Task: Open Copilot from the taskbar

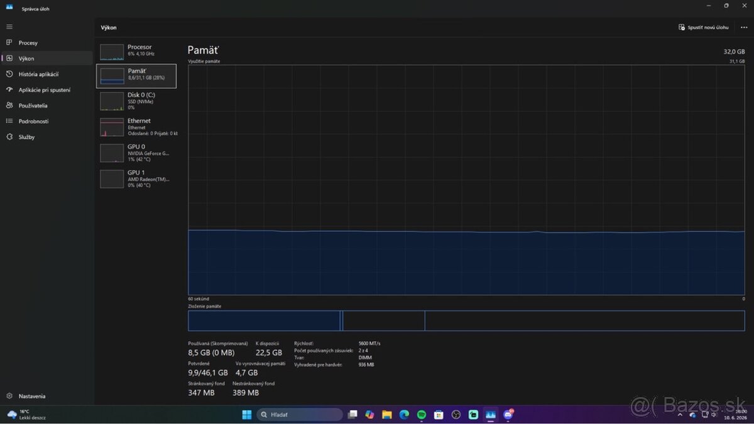Action: [x=369, y=415]
